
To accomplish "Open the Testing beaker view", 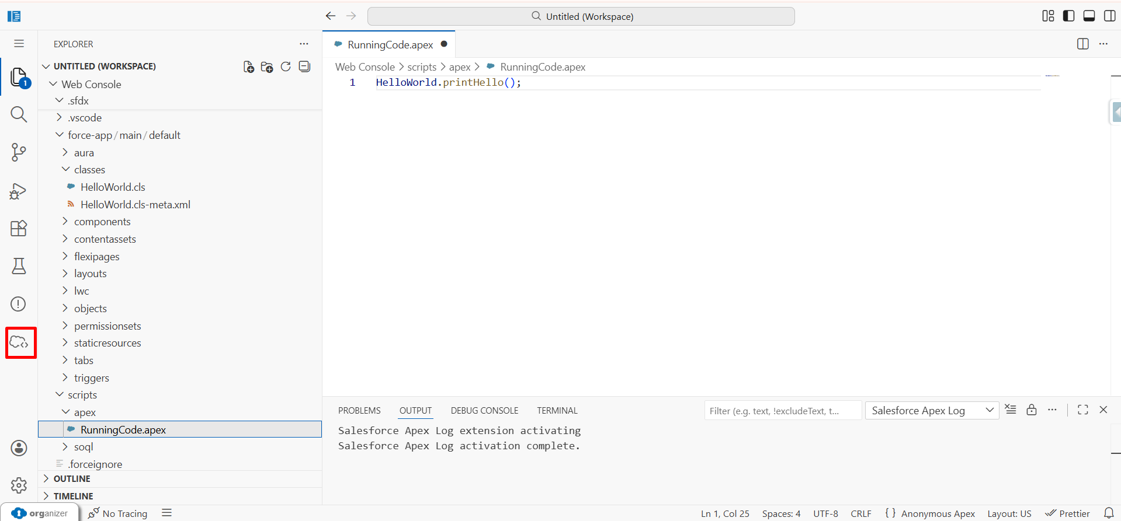I will pyautogui.click(x=19, y=266).
